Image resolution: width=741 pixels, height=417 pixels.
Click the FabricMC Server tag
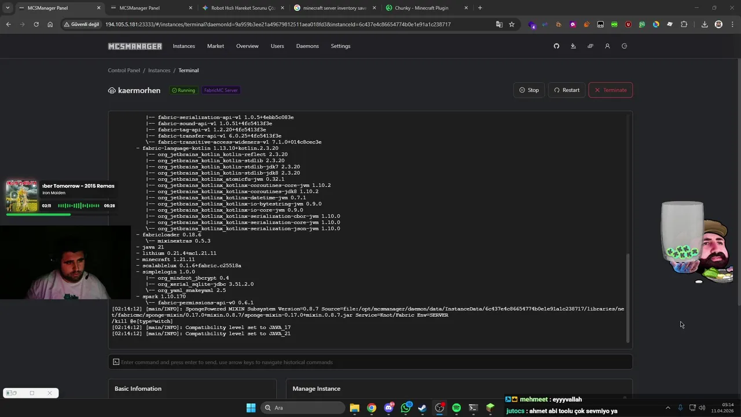click(221, 90)
